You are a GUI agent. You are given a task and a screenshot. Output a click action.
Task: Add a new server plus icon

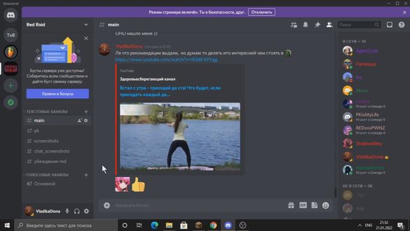tap(11, 85)
